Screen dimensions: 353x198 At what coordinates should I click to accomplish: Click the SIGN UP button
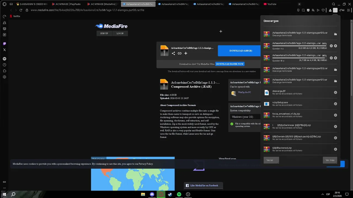pos(104,33)
